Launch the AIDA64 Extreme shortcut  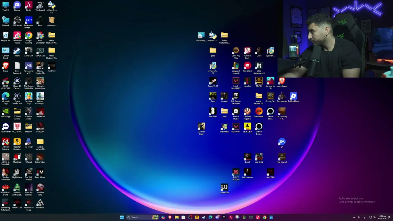(6, 144)
